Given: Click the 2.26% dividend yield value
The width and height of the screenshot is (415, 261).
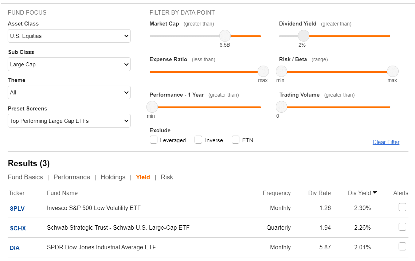Looking at the screenshot, I should [362, 228].
